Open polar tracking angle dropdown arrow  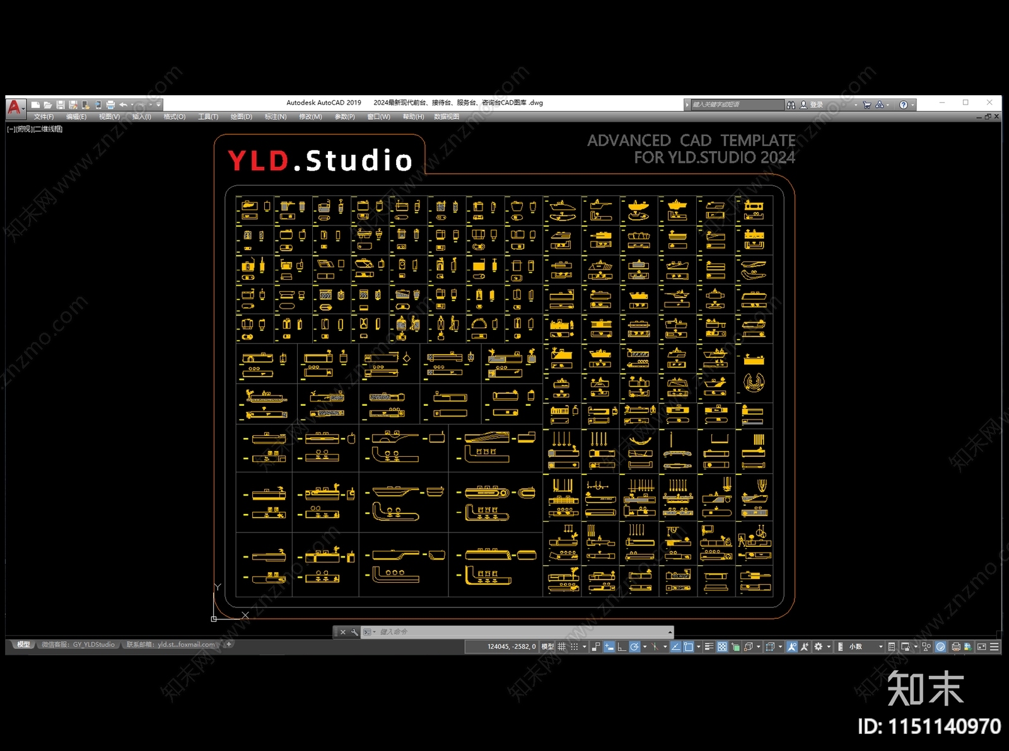click(x=644, y=646)
